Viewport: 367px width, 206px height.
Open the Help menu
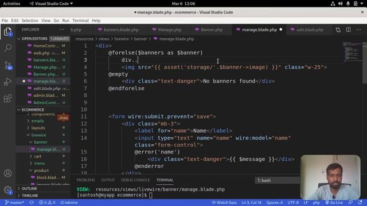[x=96, y=21]
